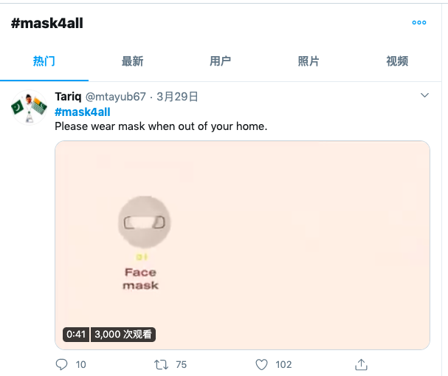Open Tariq's profile avatar picture
The image size is (448, 376).
(29, 108)
